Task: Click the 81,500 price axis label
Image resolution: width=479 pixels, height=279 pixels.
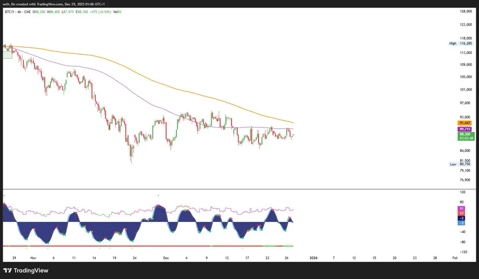Action: point(466,160)
